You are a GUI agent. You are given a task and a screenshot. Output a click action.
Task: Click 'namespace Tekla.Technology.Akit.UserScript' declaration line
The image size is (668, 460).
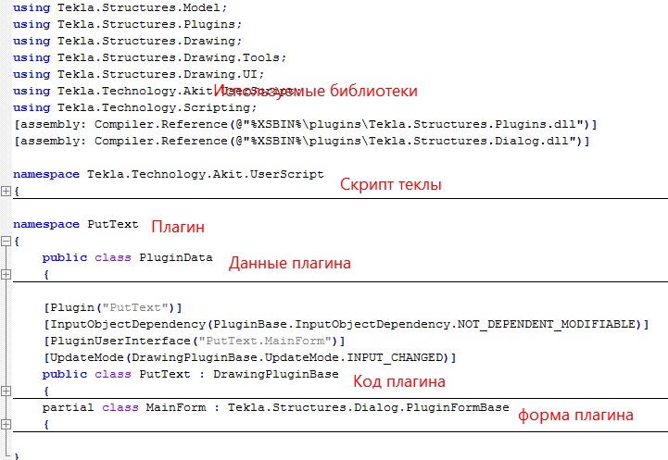pyautogui.click(x=169, y=175)
